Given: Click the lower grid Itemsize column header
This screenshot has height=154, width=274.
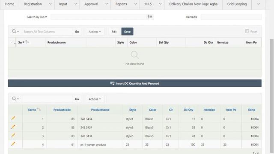Looking at the screenshot, I should pos(209,110).
